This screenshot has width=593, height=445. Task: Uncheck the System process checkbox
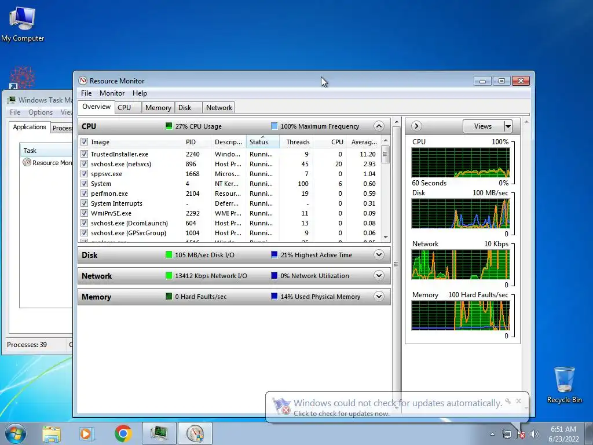85,184
